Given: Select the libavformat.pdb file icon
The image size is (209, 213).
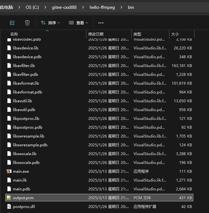Looking at the screenshot, I should click(x=9, y=92).
